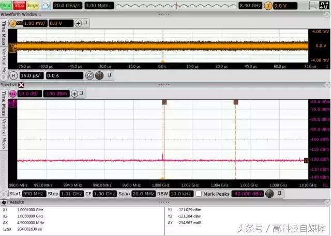
Task: Click the channel 1 badge icon
Action: pos(13,23)
